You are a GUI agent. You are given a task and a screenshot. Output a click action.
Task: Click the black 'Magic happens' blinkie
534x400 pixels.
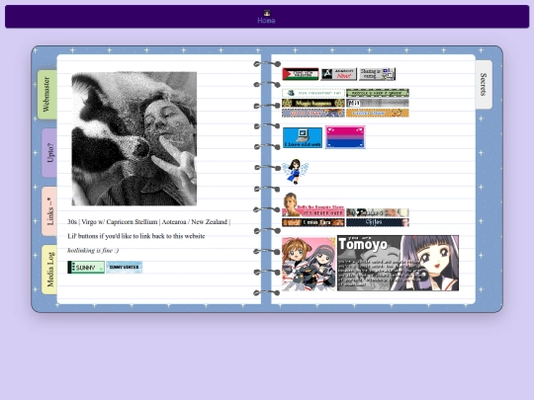pyautogui.click(x=313, y=103)
